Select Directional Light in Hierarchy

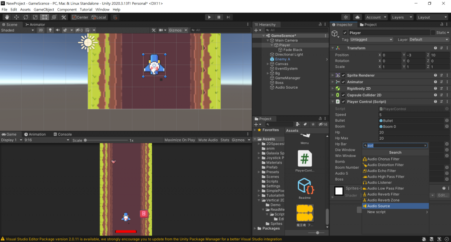289,55
